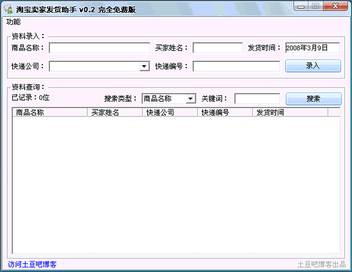
Task: Click the 关键词 input field
Action: (x=257, y=98)
